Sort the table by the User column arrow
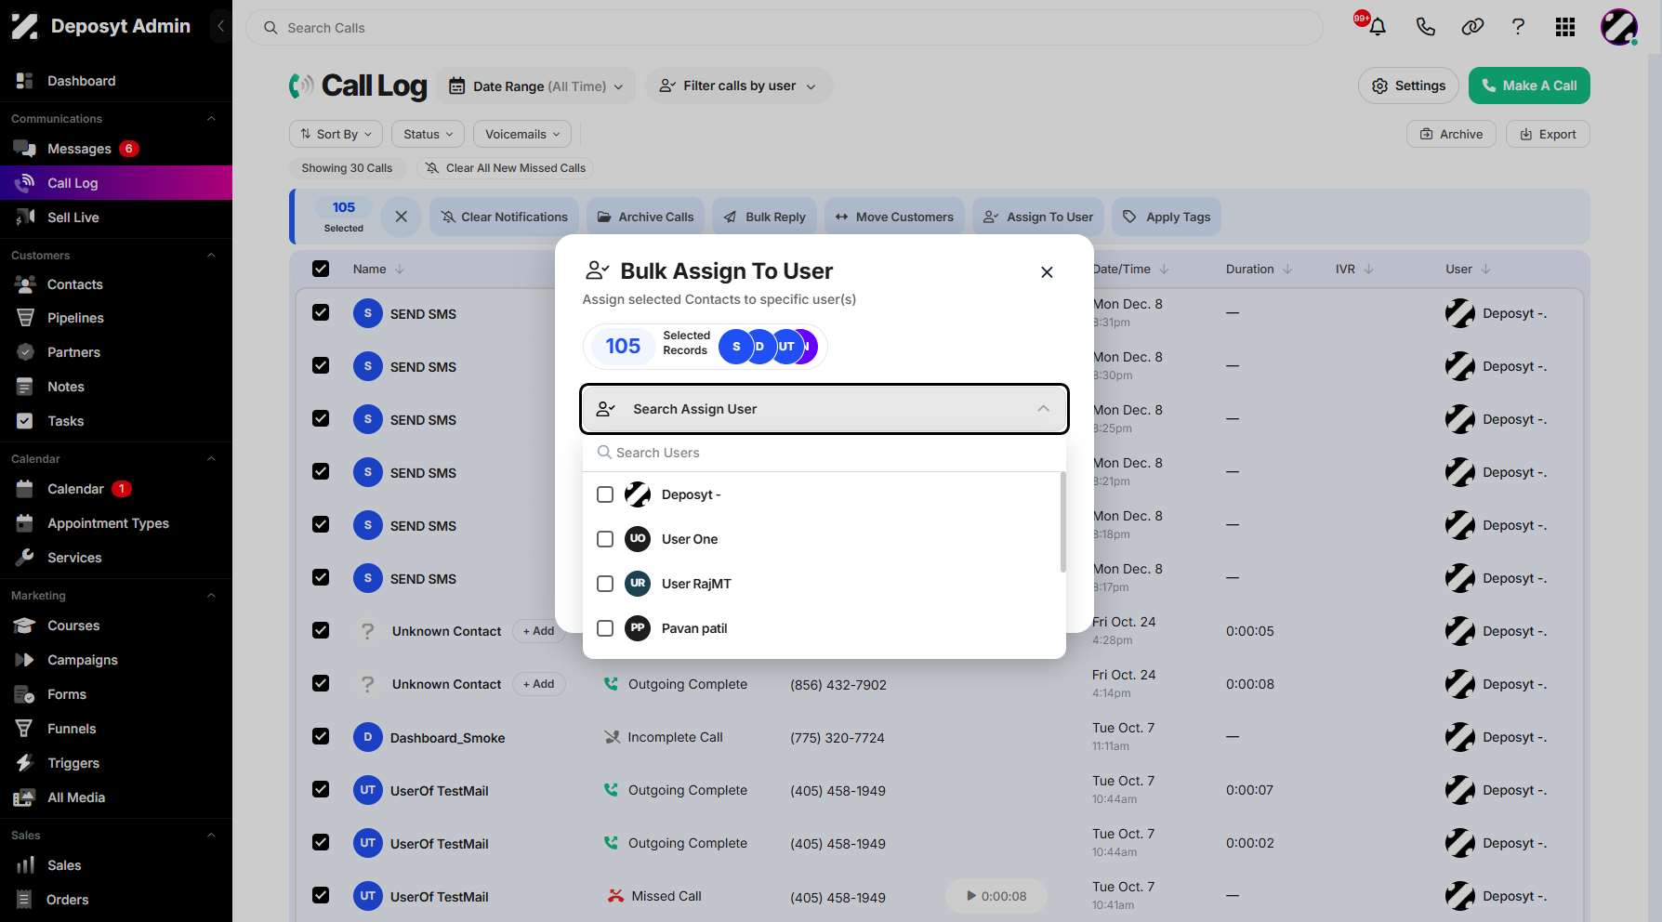Viewport: 1662px width, 922px height. tap(1485, 270)
